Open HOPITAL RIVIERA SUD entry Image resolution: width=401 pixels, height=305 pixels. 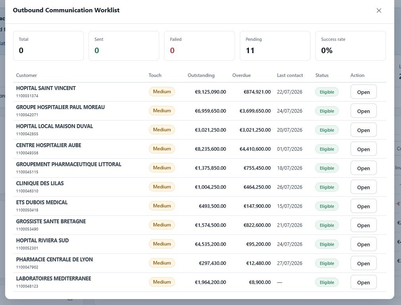tap(363, 244)
